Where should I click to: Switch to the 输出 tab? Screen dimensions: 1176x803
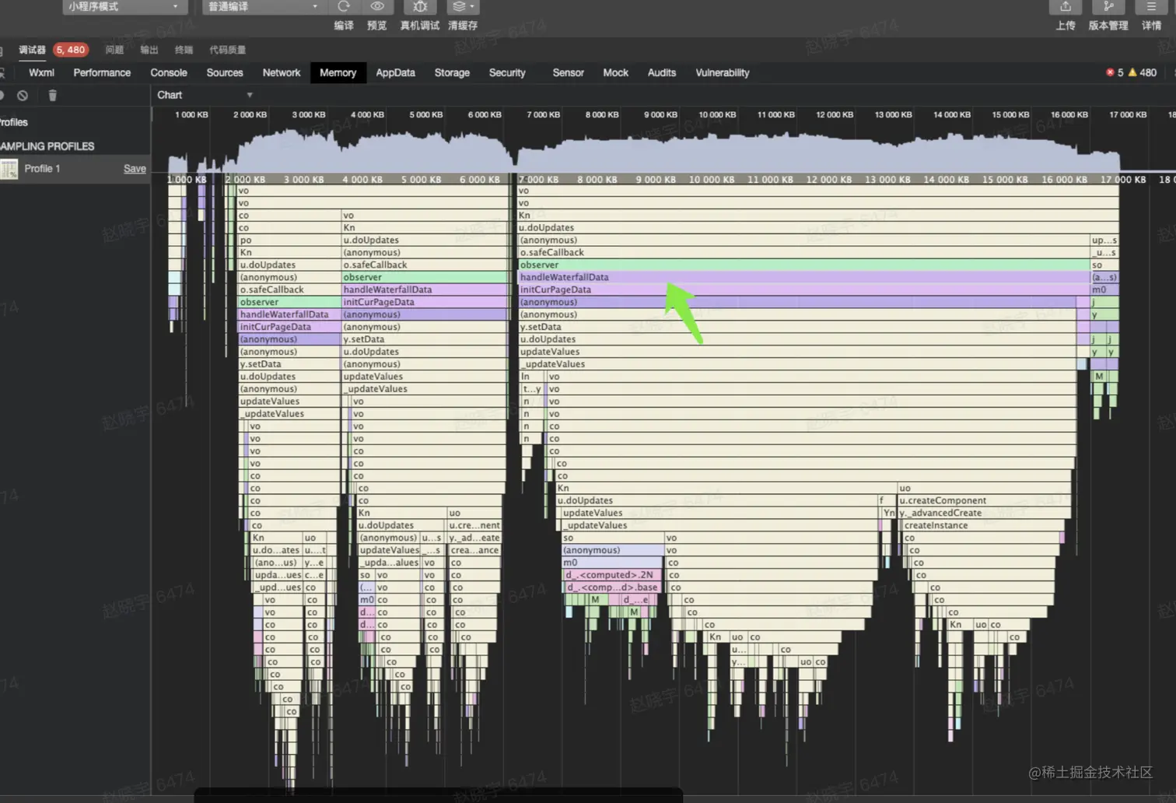click(x=149, y=50)
